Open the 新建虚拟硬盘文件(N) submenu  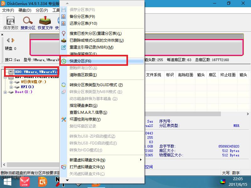coord(88,159)
